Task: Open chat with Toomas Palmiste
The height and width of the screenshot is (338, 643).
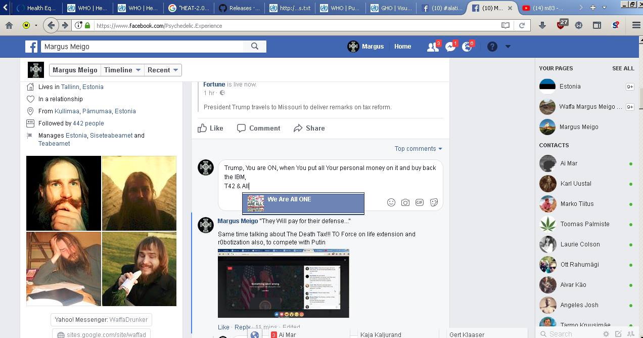Action: coord(586,224)
